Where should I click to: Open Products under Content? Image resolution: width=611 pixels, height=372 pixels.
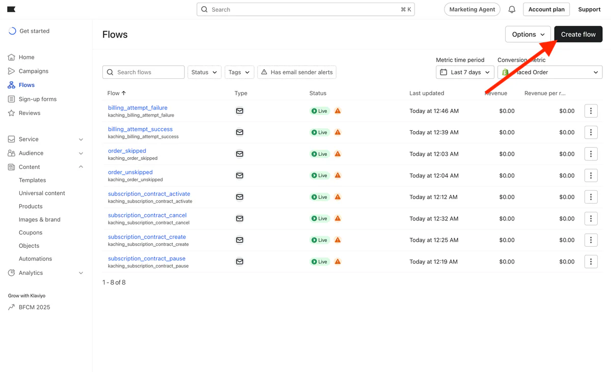[31, 206]
